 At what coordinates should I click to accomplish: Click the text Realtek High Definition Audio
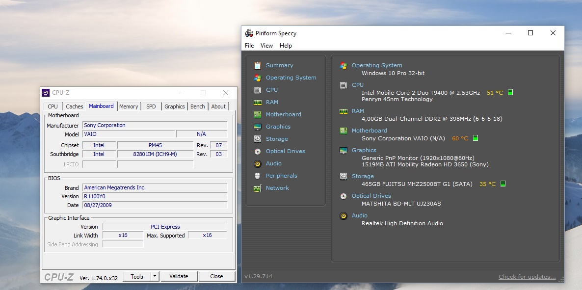coord(402,224)
